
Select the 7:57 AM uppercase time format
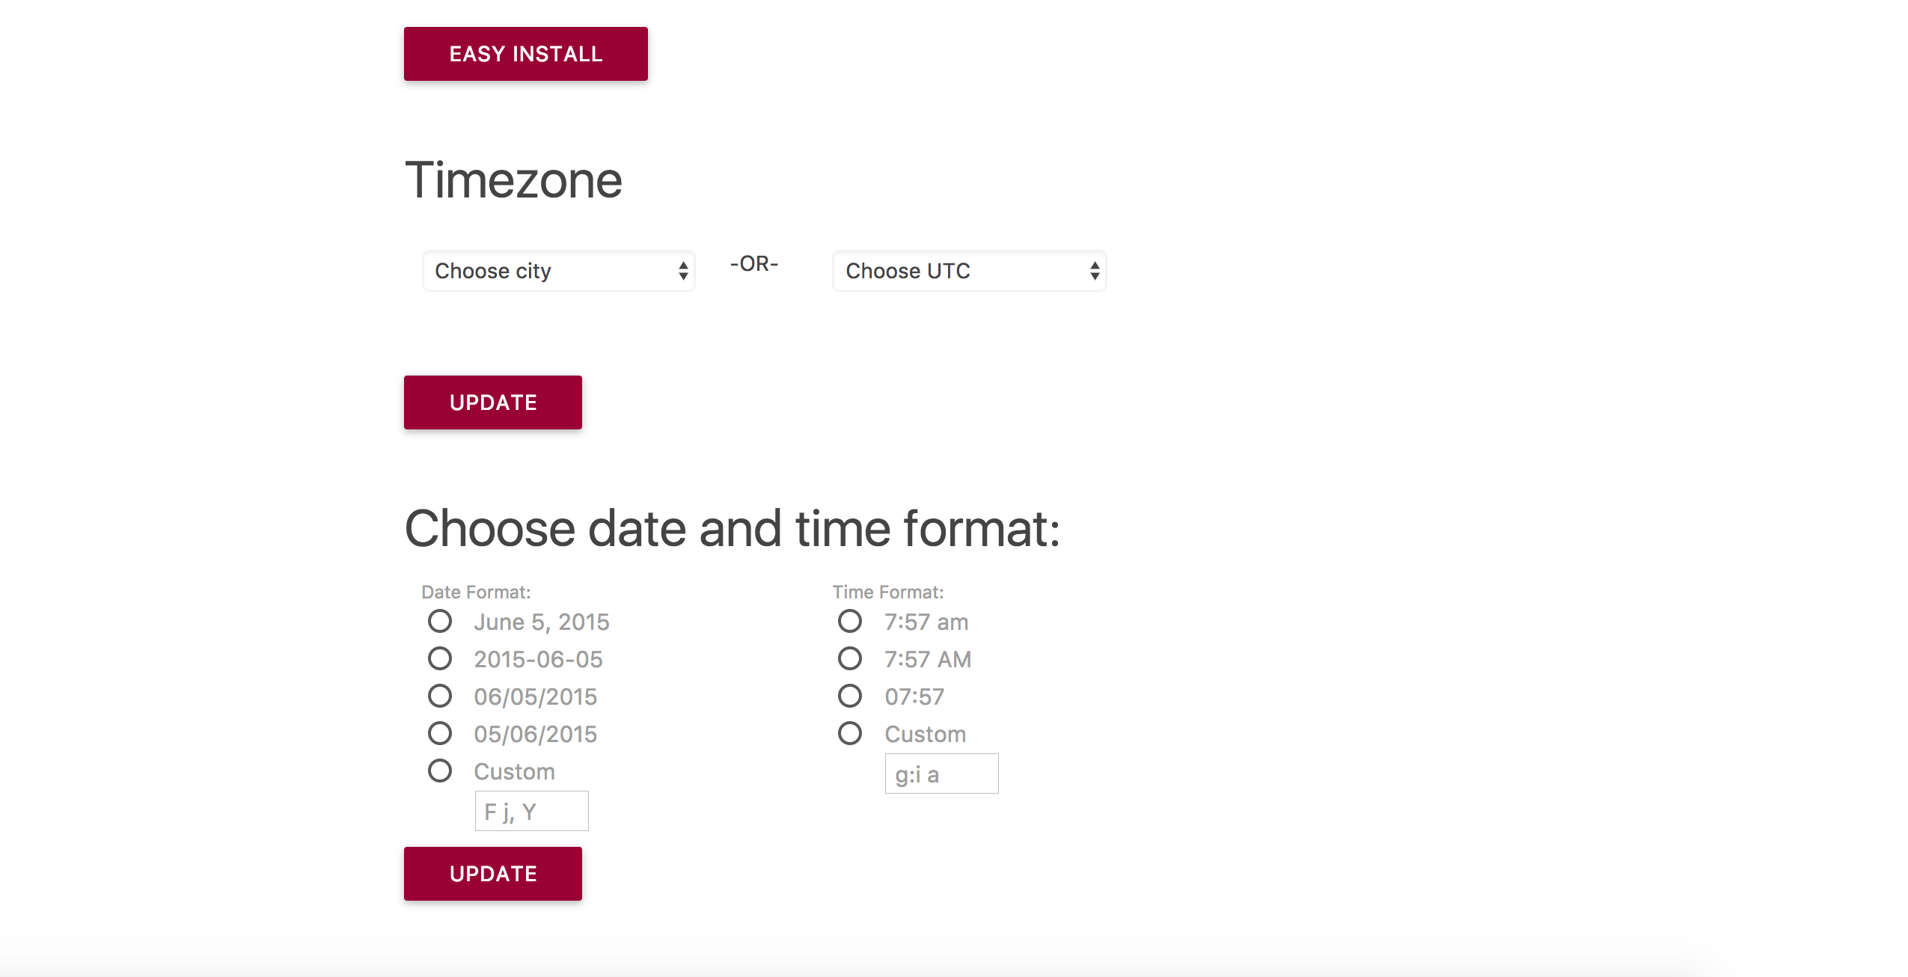click(850, 658)
